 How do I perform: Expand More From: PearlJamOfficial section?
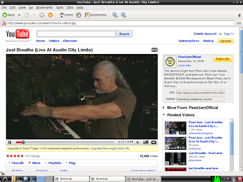pos(163,108)
